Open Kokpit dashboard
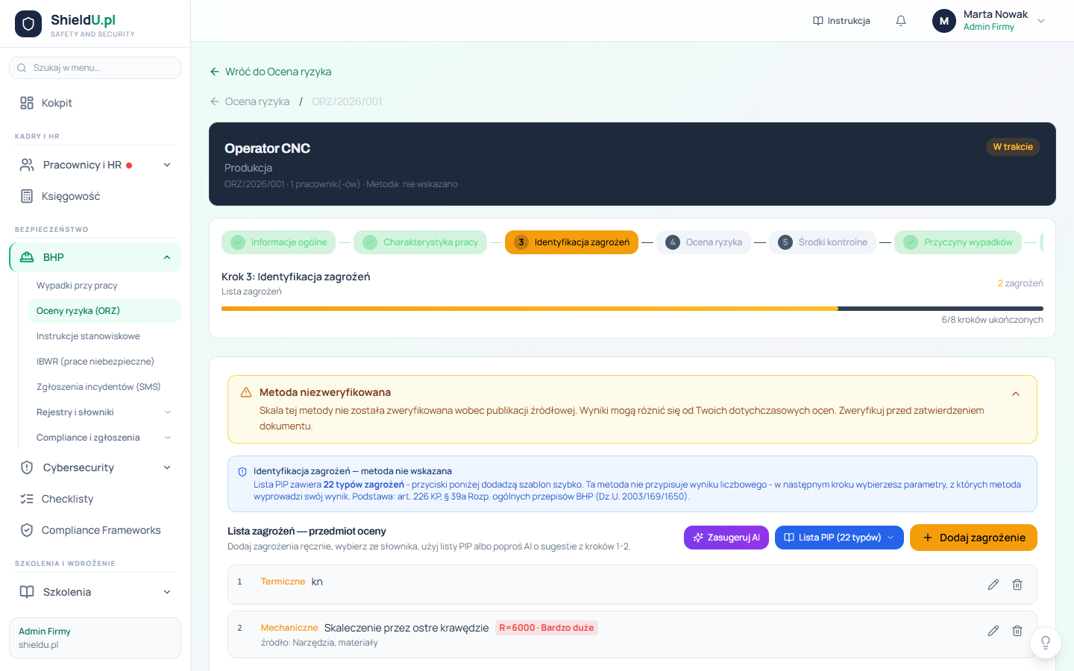 95,103
